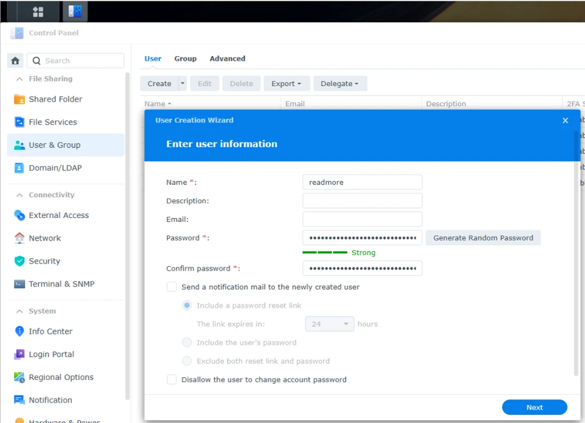Screen dimensions: 585x423
Task: Click the User & Group icon
Action: click(20, 145)
